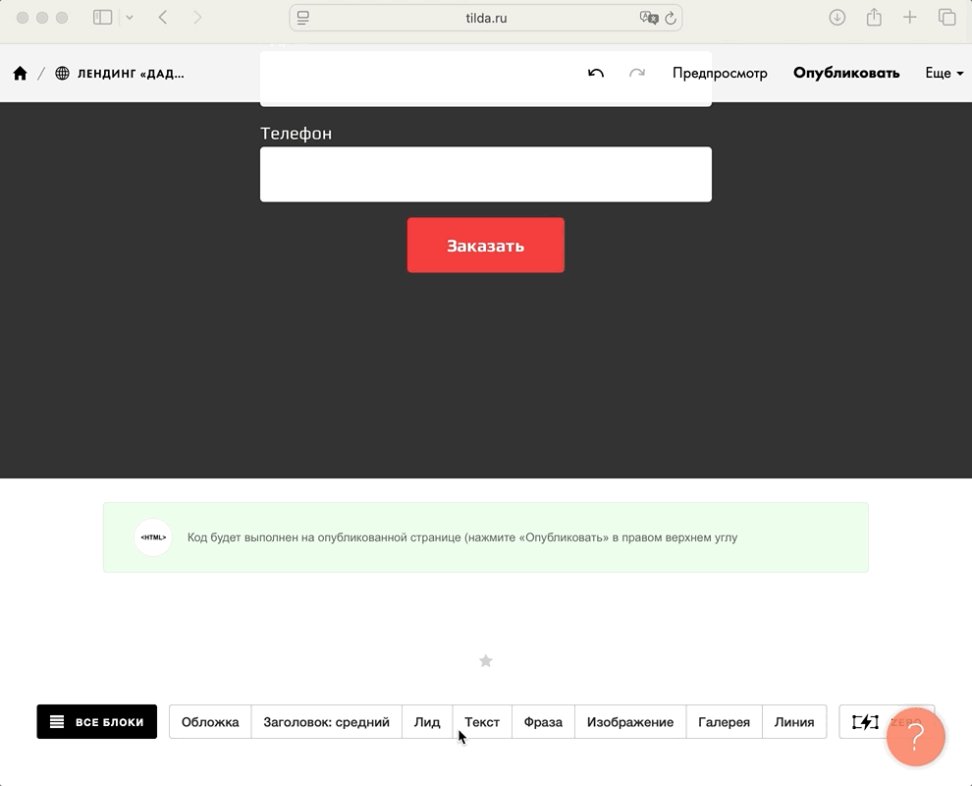Click the home icon in the breadcrumb
Screen dimensions: 972x786
(x=20, y=74)
